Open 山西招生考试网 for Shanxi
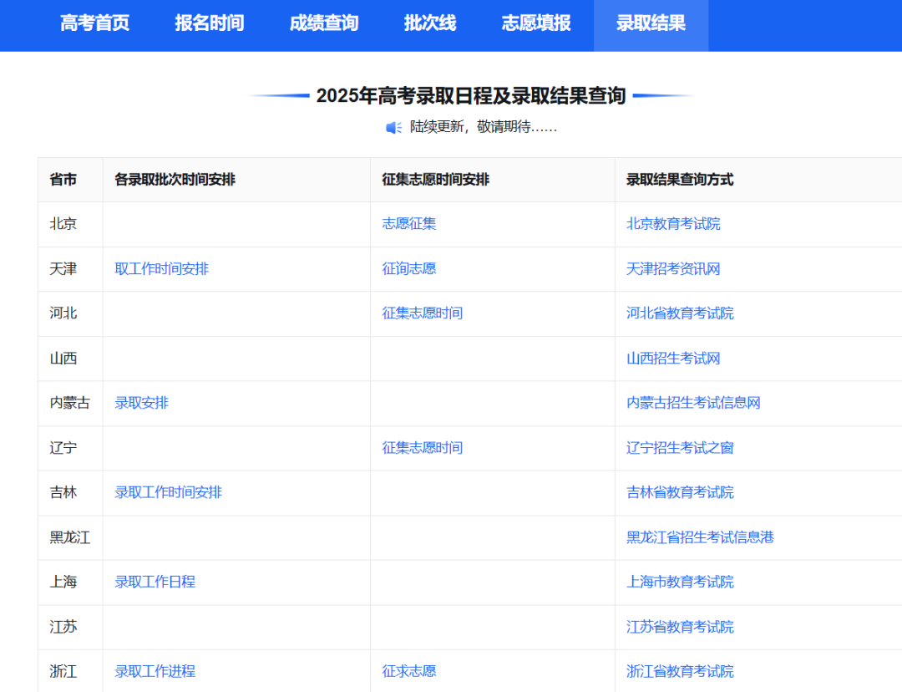Image resolution: width=902 pixels, height=692 pixels. (672, 359)
